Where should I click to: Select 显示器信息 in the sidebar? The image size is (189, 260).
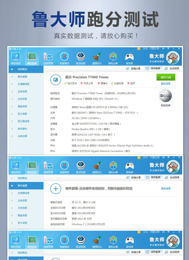[x=26, y=121]
